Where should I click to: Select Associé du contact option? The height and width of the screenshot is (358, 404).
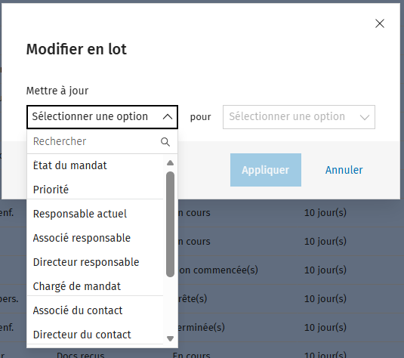pyautogui.click(x=95, y=310)
